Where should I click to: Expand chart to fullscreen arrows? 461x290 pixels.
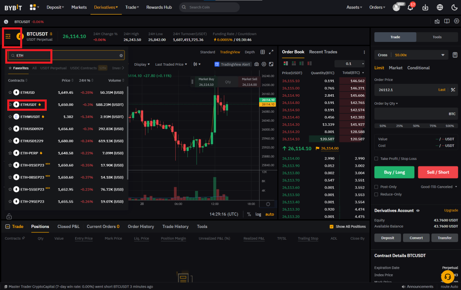tap(271, 52)
